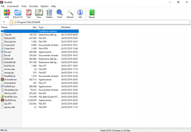Click the Info toolbar icon
This screenshot has height=132, width=191.
pyautogui.click(x=80, y=12)
